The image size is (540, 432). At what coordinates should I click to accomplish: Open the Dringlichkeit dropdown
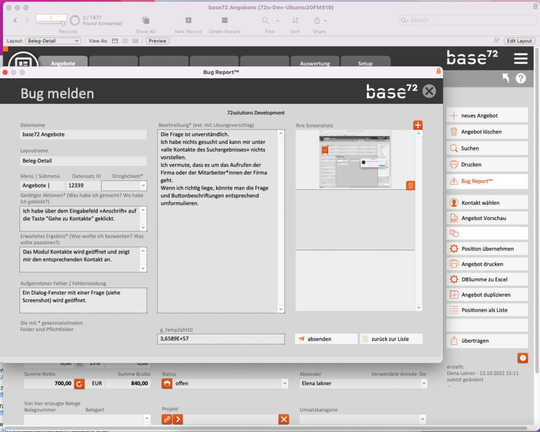point(143,185)
